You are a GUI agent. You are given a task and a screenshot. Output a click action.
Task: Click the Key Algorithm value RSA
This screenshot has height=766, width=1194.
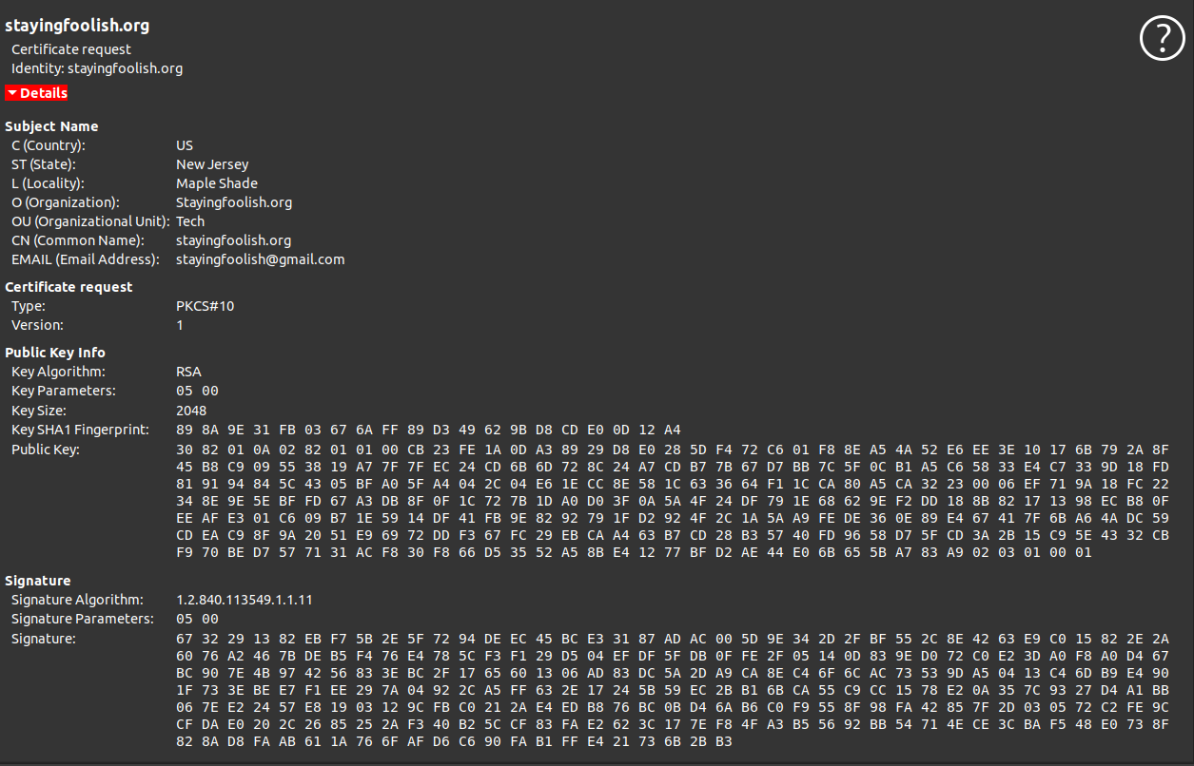pos(188,372)
